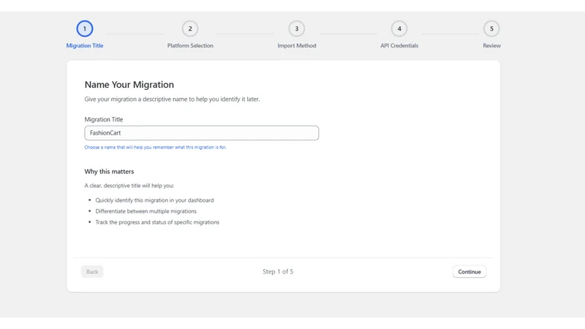This screenshot has height=329, width=585.
Task: Open the step 5 circle
Action: pyautogui.click(x=491, y=29)
